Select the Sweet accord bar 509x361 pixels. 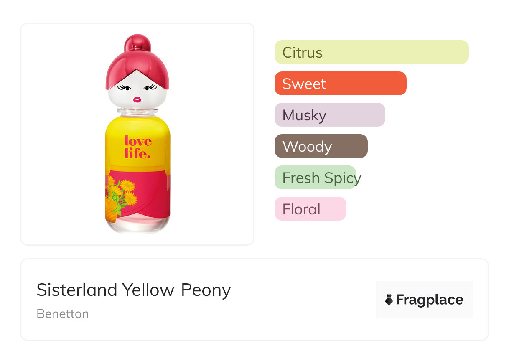pos(340,84)
